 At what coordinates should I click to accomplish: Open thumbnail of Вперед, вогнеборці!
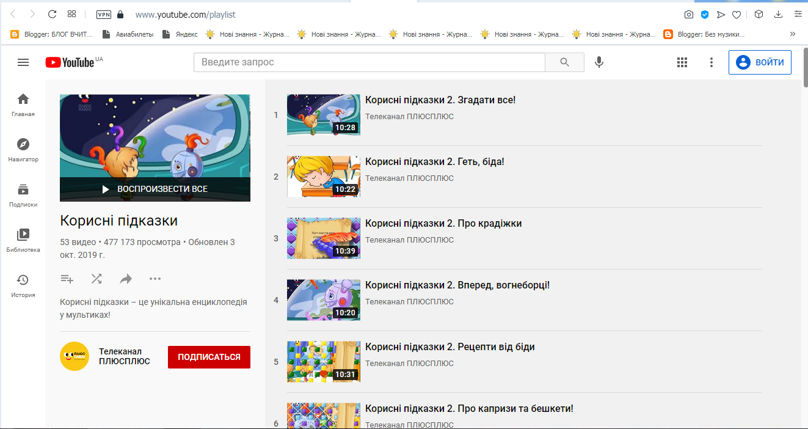pos(324,300)
